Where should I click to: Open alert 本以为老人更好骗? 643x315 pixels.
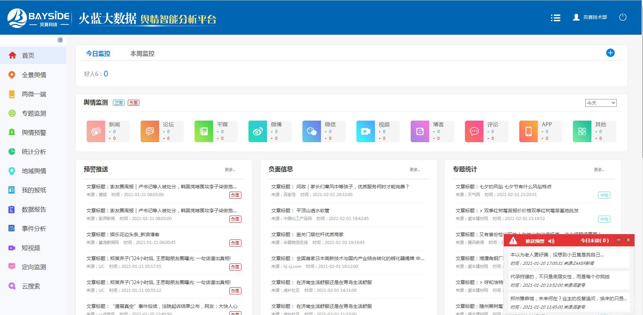pos(569,258)
